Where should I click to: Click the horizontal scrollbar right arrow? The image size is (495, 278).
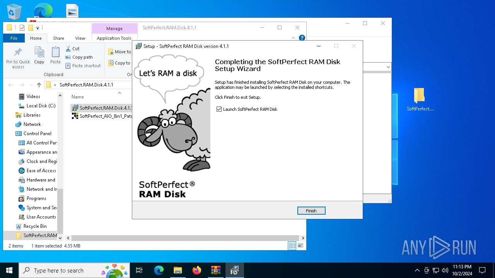click(x=303, y=238)
